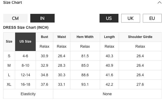This screenshot has width=162, height=102.
Task: Select the M size row label
Action: click(x=9, y=65)
